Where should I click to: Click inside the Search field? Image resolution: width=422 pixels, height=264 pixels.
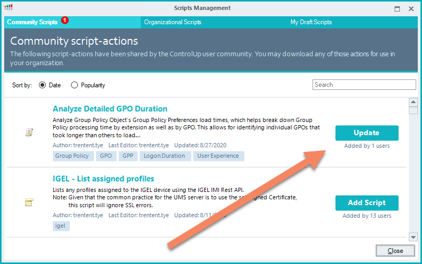click(364, 85)
